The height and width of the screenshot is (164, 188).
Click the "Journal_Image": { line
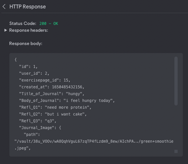(40, 128)
